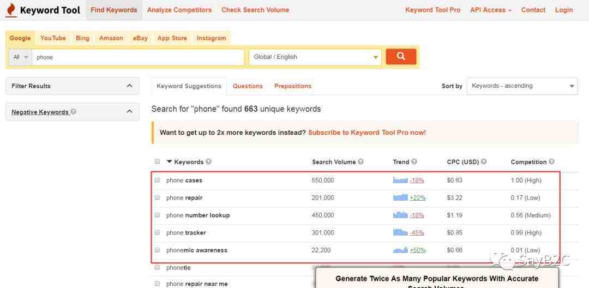The width and height of the screenshot is (589, 288).
Task: Check the phone repair near me checkbox
Action: (x=157, y=284)
